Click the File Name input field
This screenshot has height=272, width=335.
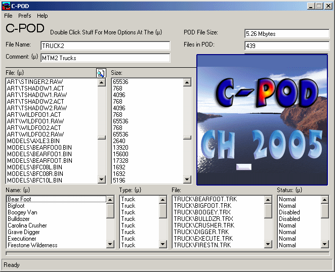coord(105,46)
